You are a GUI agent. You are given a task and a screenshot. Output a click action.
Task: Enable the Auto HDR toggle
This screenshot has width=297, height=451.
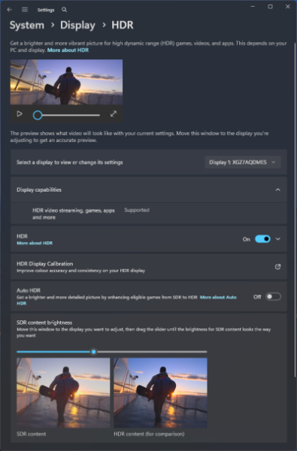coord(273,297)
